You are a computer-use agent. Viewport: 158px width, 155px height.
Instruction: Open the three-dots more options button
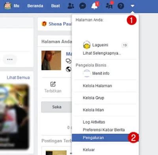[10, 59]
